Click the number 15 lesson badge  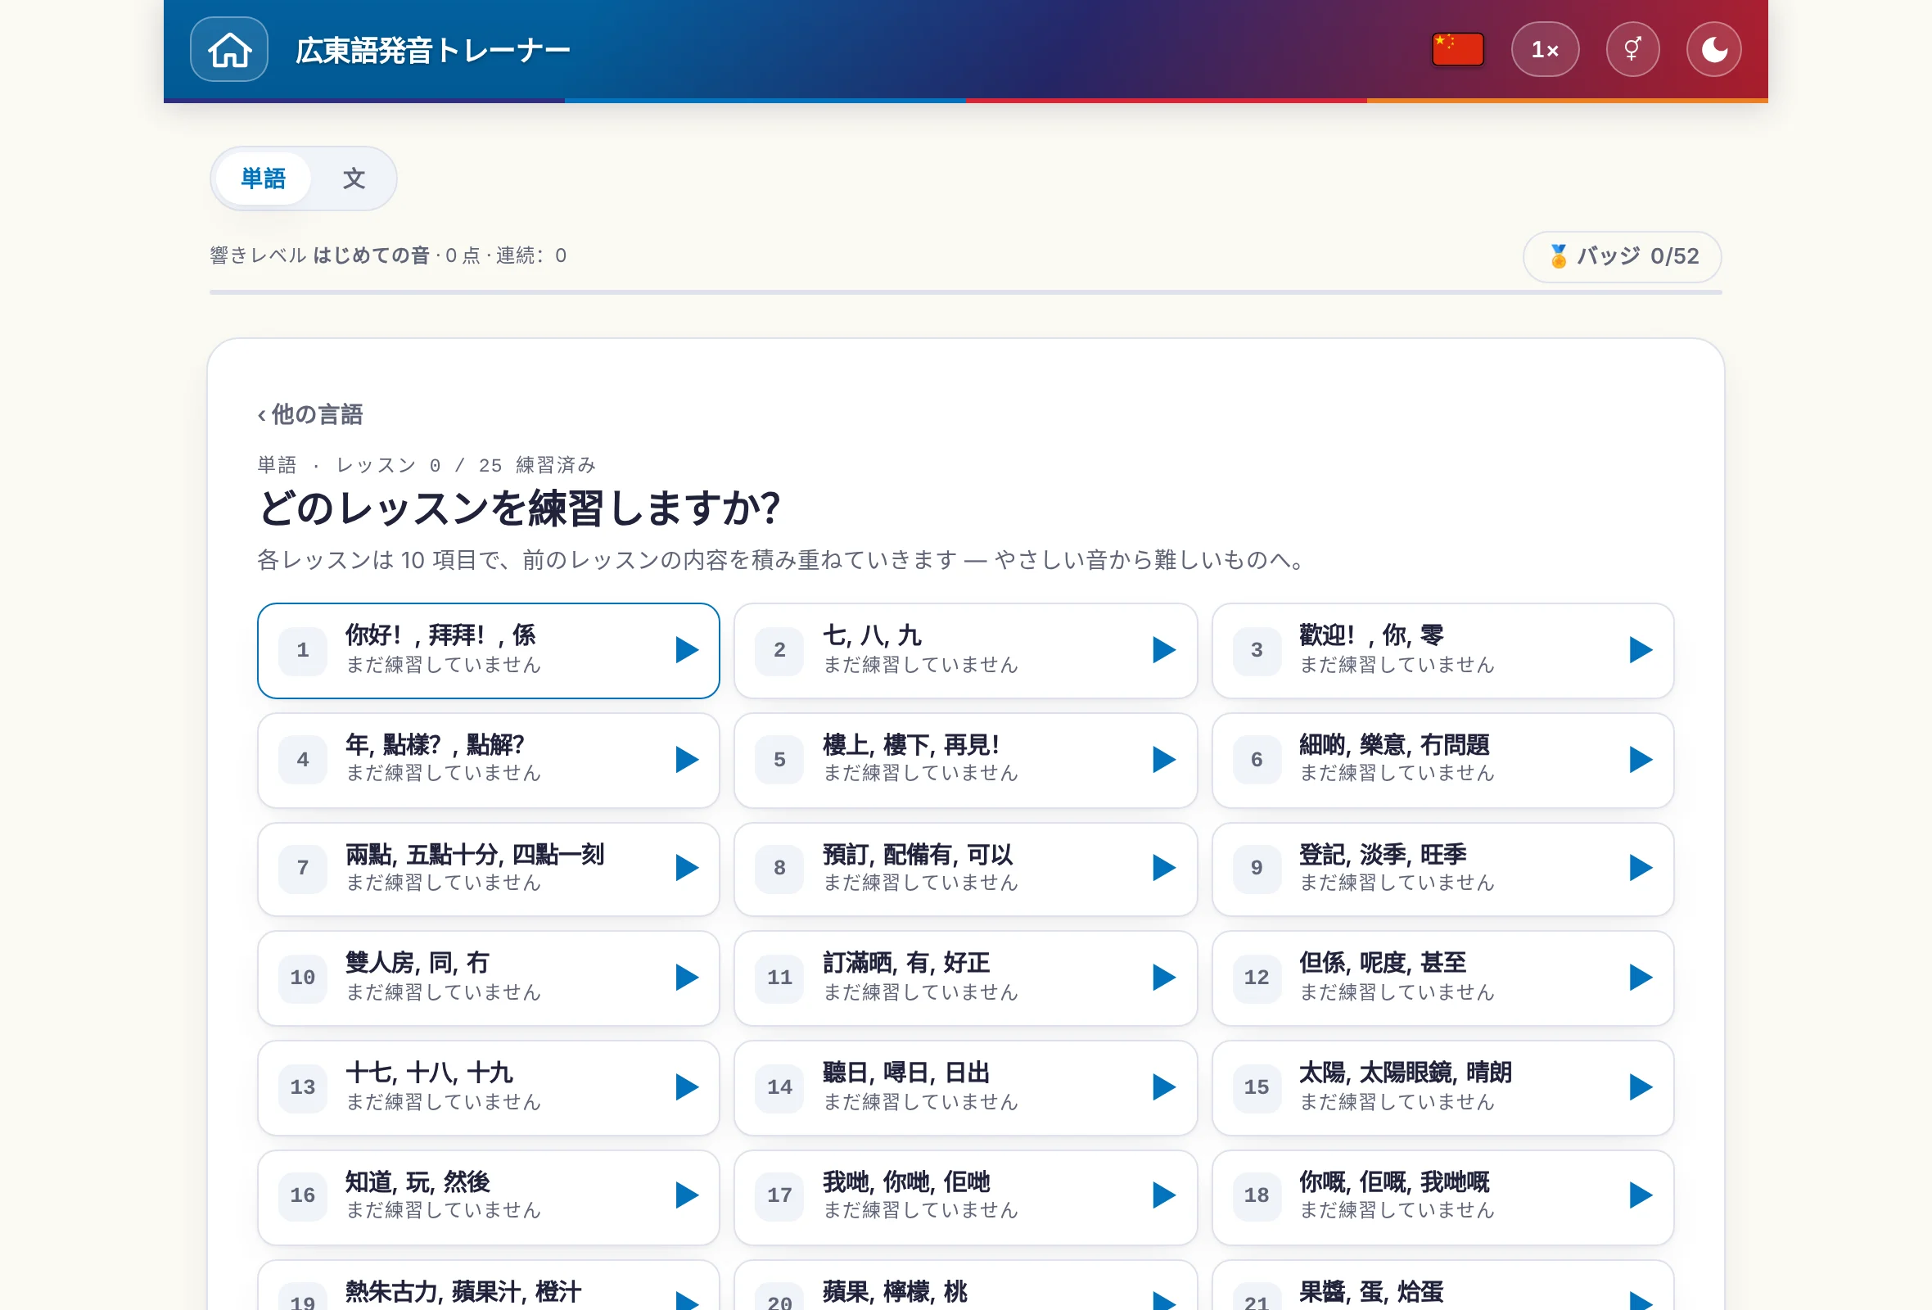pos(1256,1087)
